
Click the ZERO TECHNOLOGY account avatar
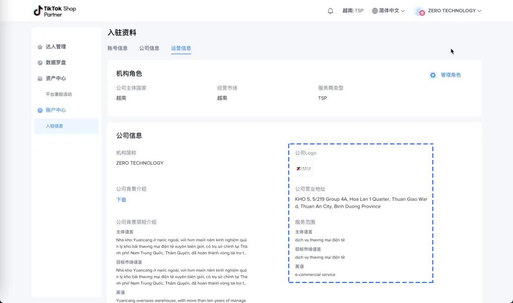coord(419,11)
